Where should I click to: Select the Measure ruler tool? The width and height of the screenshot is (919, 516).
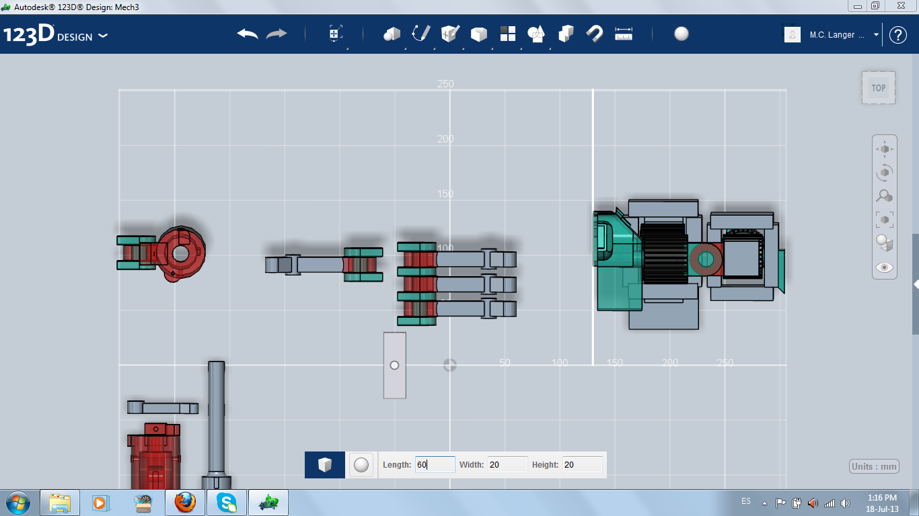[624, 34]
